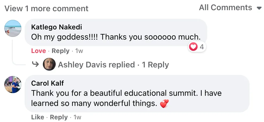Reply to Katlego Nakedi's comment
The image size is (264, 122).
[x=60, y=51]
